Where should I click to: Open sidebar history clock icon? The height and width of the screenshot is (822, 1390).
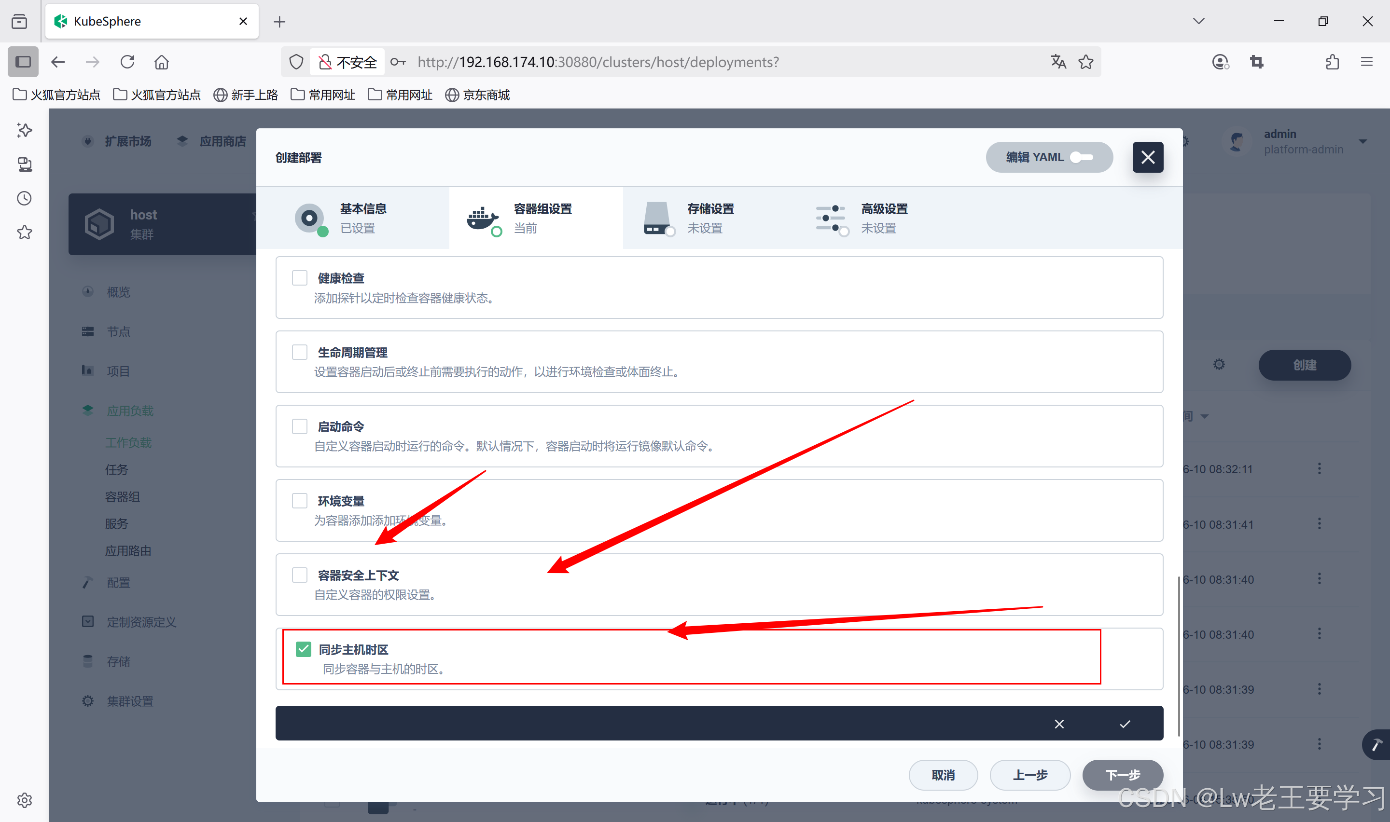coord(24,198)
